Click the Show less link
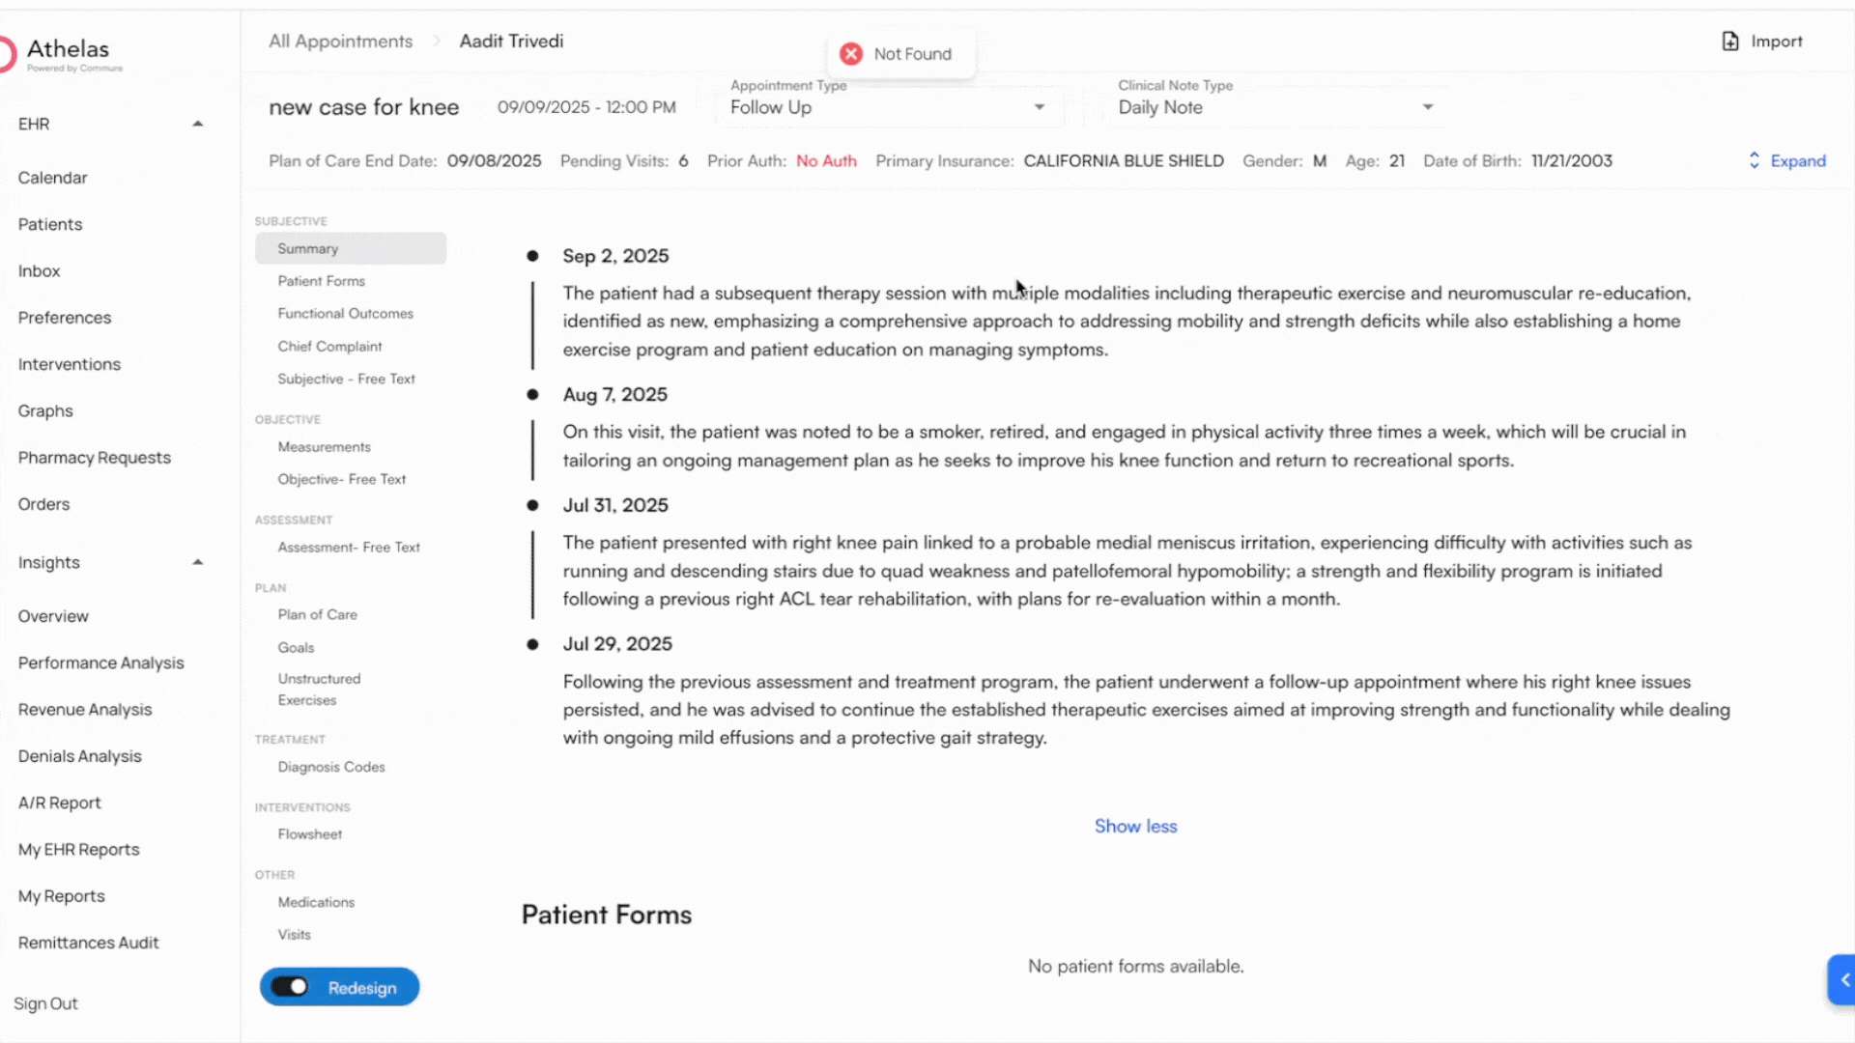Image resolution: width=1855 pixels, height=1043 pixels. pyautogui.click(x=1135, y=827)
